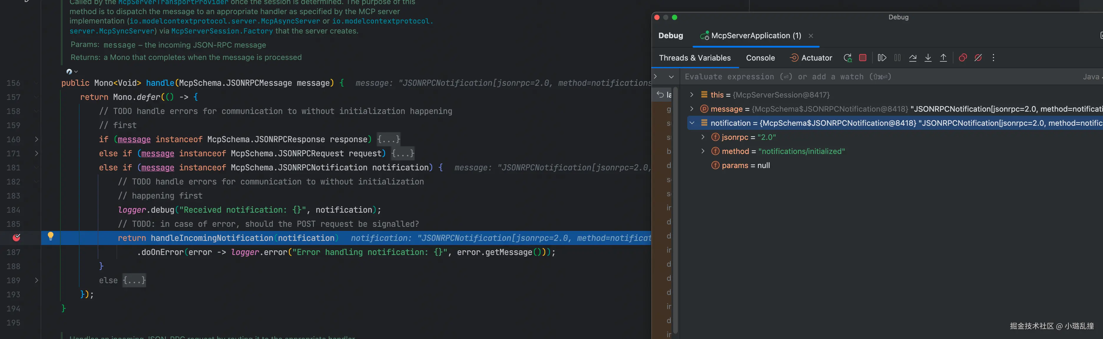Resume program execution
The image size is (1103, 339).
tap(882, 58)
